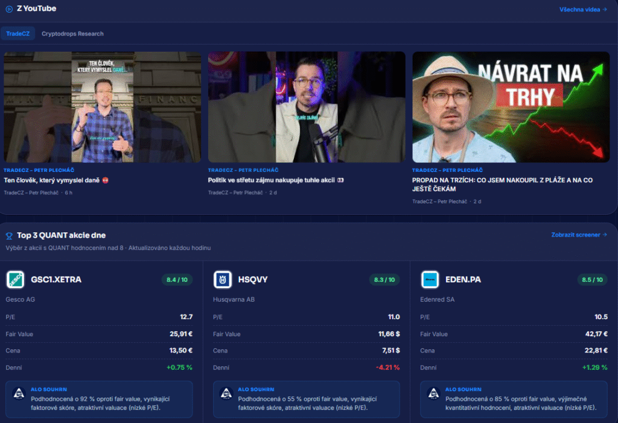Open ALO summary 'Podhodnocená o 85 %'
The image size is (618, 423).
514,399
